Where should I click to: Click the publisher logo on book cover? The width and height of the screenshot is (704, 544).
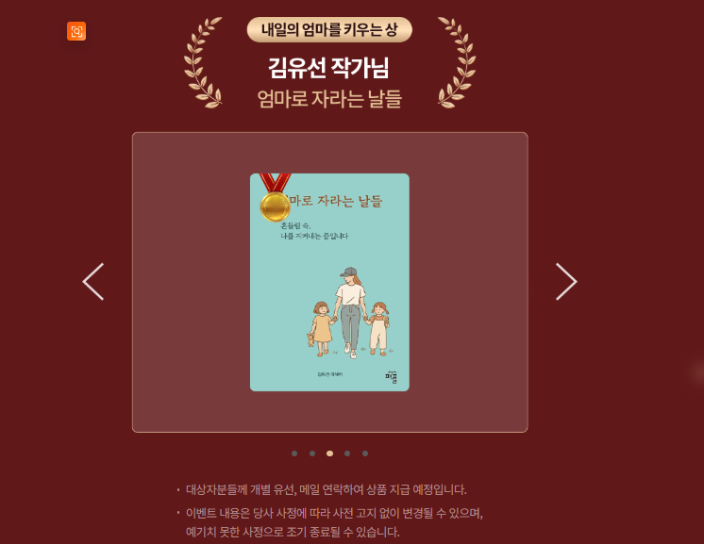point(391,377)
